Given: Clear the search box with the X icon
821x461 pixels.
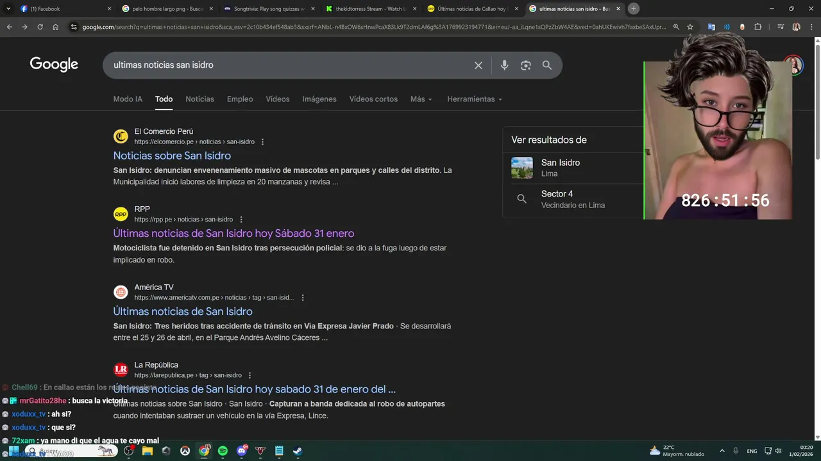Looking at the screenshot, I should click(x=478, y=65).
